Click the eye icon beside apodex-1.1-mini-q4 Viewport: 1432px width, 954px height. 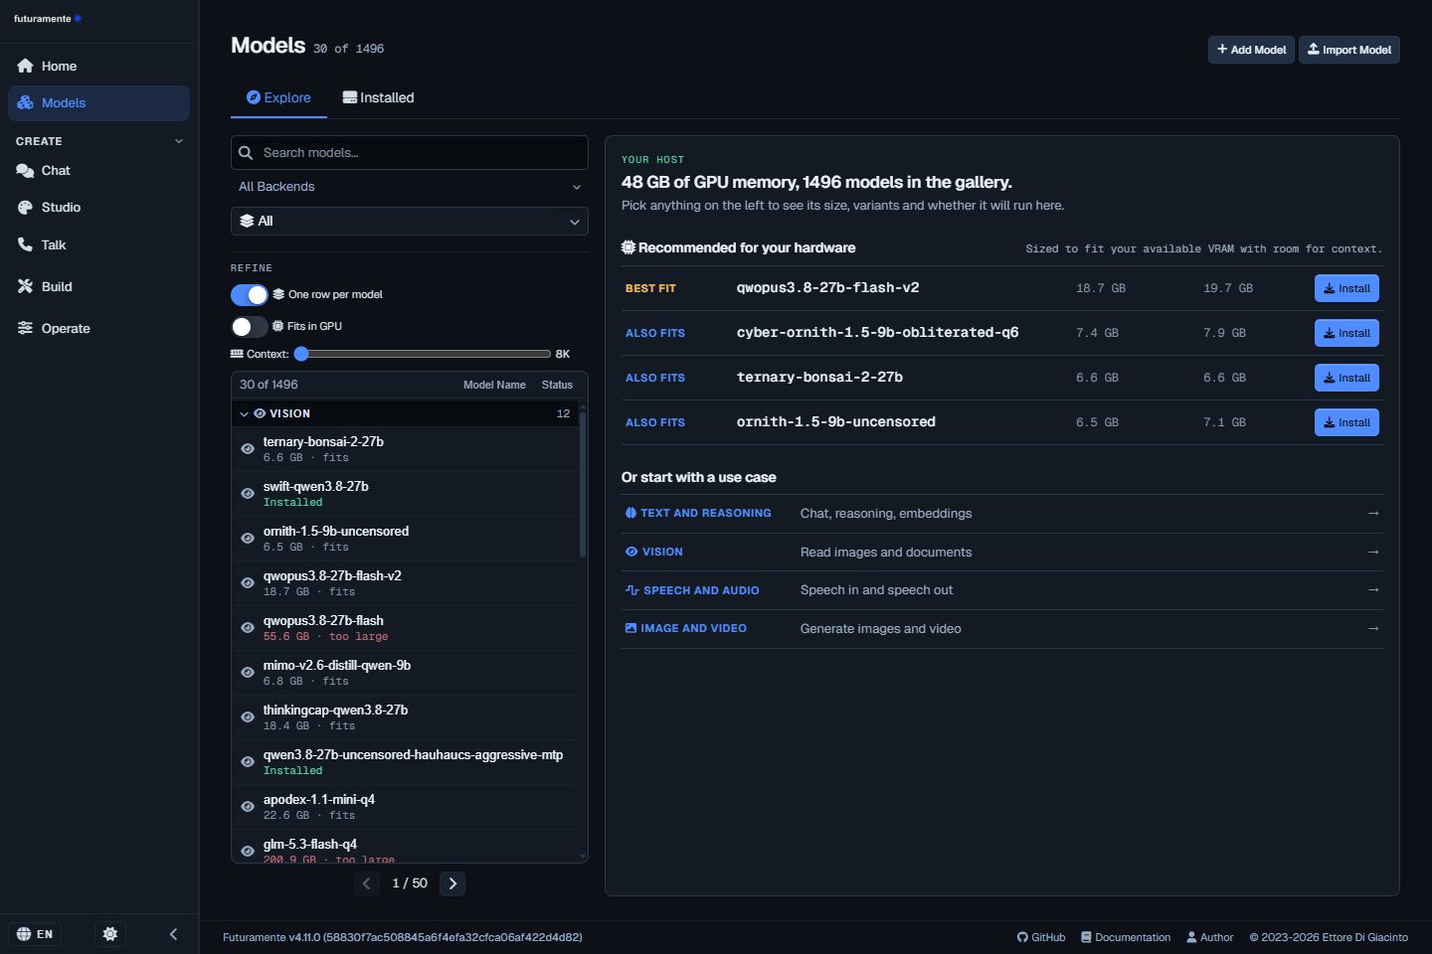tap(248, 807)
